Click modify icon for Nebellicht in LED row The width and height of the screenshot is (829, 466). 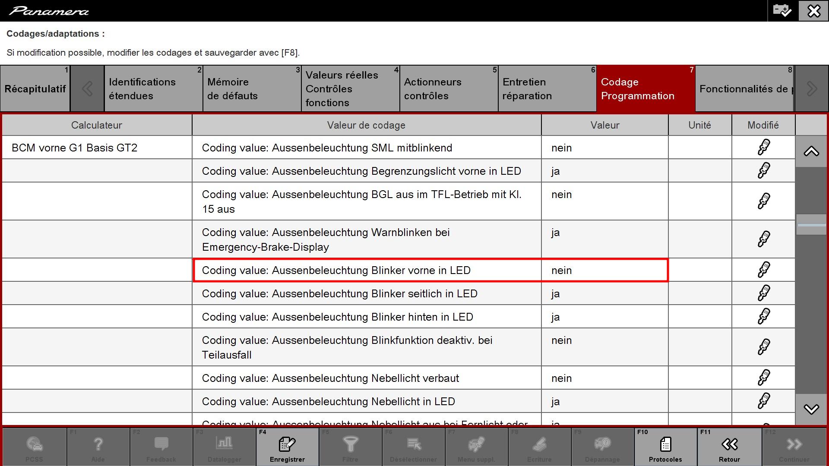click(763, 401)
